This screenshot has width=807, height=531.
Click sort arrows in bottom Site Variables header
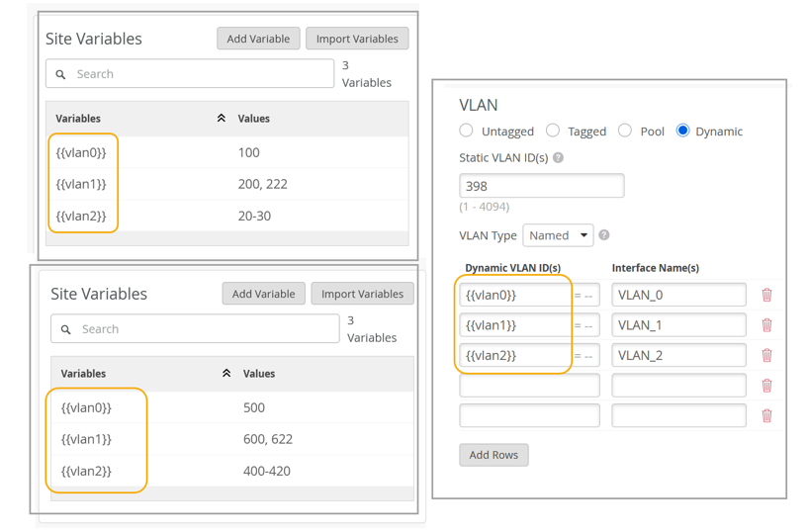(x=226, y=374)
